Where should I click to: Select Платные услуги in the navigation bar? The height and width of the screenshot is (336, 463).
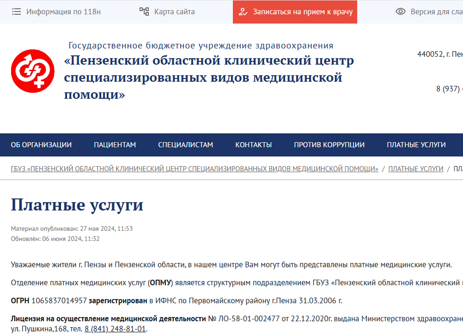click(416, 145)
